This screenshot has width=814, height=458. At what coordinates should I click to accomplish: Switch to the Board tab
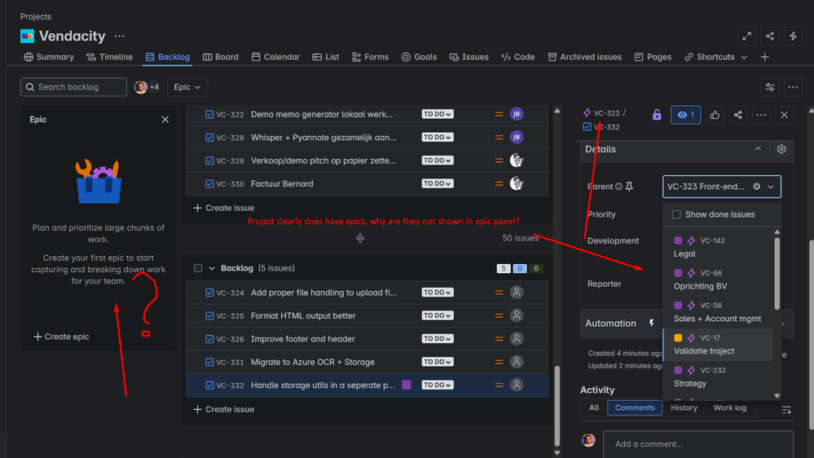220,57
